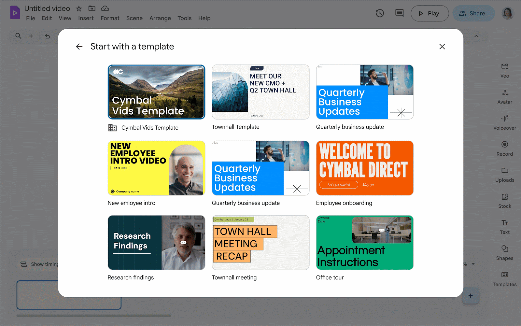The width and height of the screenshot is (521, 326).
Task: Go back from the template picker
Action: (x=79, y=47)
